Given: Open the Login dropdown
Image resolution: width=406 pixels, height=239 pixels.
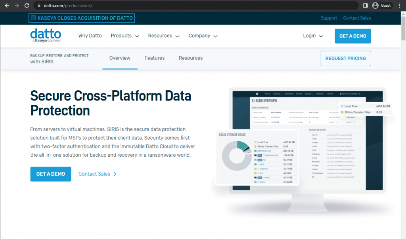Looking at the screenshot, I should click(x=313, y=36).
